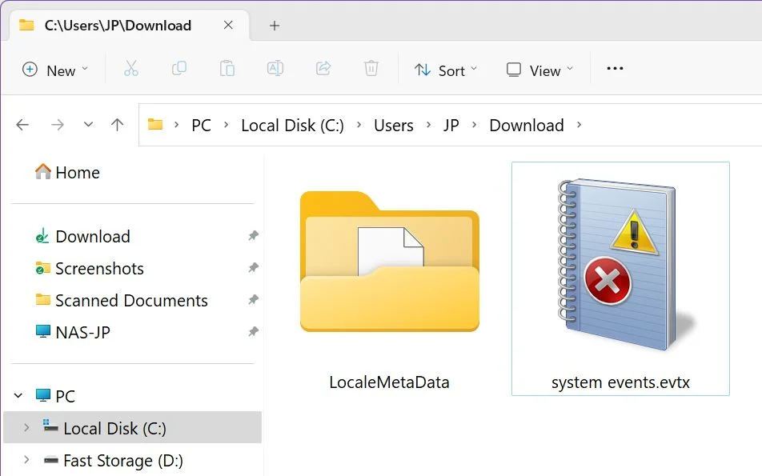Expand chevron after PC in breadcrumb

pyautogui.click(x=226, y=125)
